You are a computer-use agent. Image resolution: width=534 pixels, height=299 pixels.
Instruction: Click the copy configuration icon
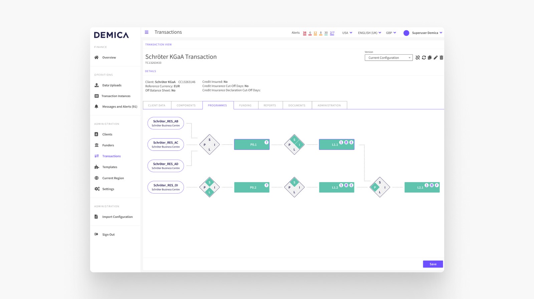[x=430, y=58]
